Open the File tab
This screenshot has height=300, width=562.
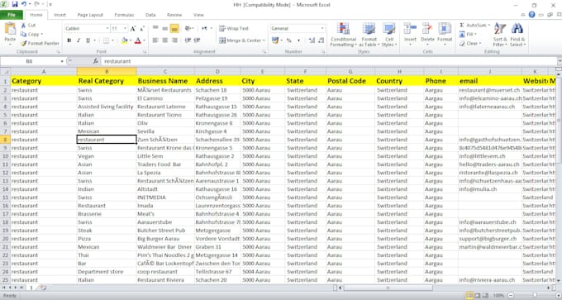click(12, 15)
